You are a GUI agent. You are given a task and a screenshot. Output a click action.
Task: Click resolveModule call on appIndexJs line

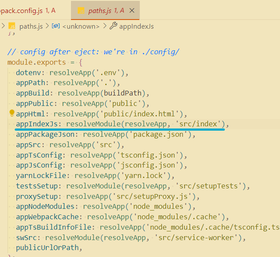click(94, 124)
